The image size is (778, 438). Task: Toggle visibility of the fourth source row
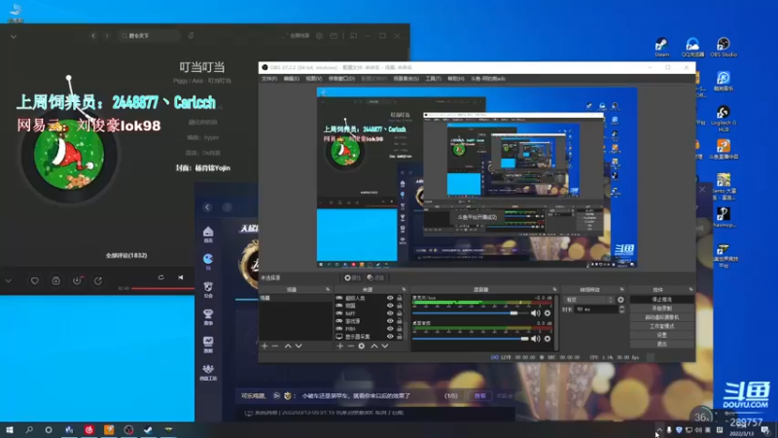pyautogui.click(x=390, y=321)
